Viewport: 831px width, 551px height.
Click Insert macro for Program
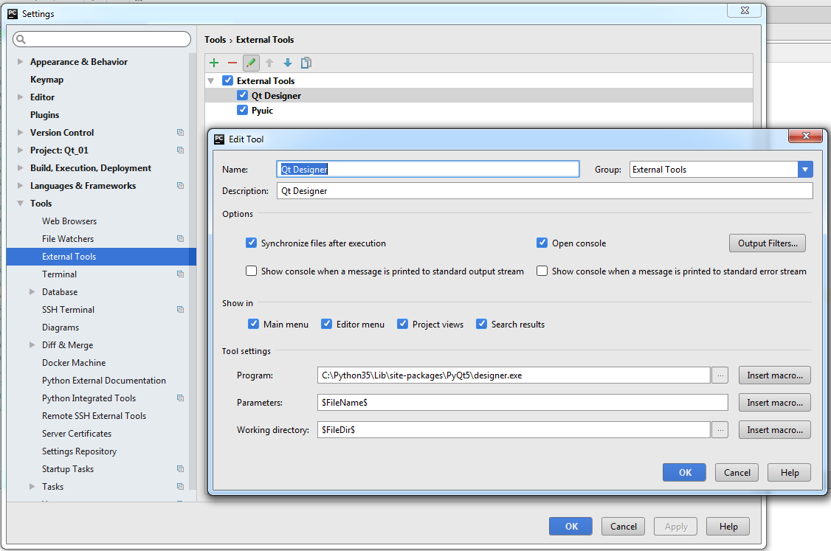click(775, 375)
